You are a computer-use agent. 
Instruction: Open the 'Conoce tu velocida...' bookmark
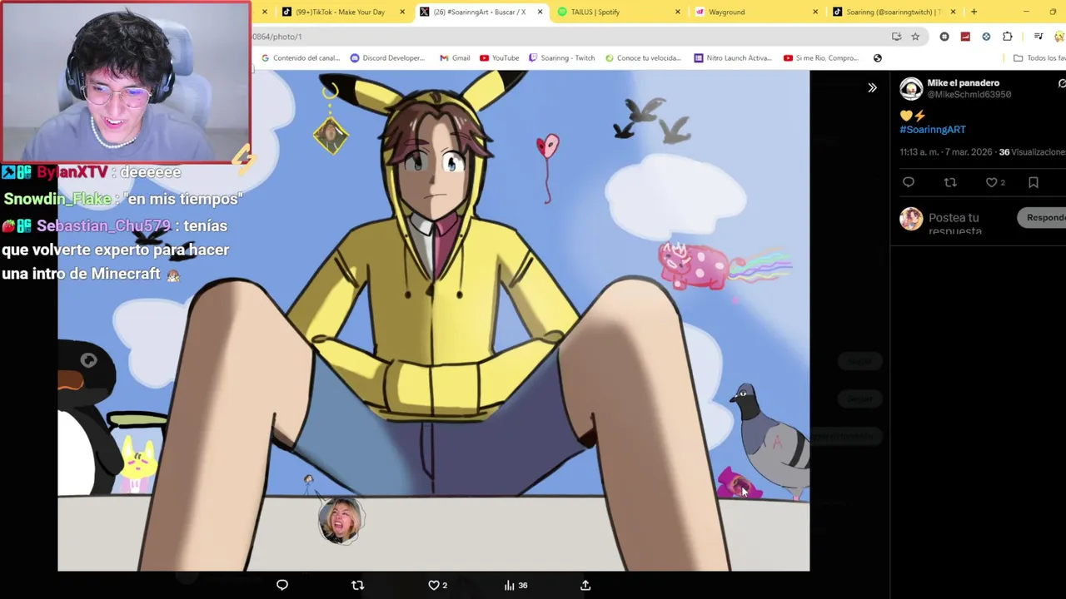tap(643, 58)
